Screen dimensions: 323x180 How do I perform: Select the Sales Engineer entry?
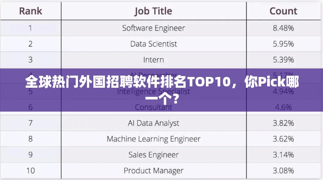(x=153, y=154)
